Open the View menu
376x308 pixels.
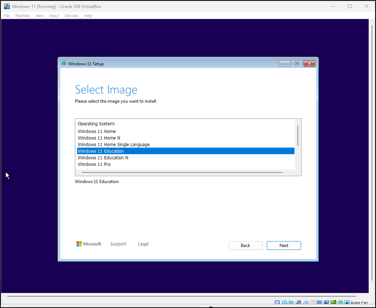point(40,16)
